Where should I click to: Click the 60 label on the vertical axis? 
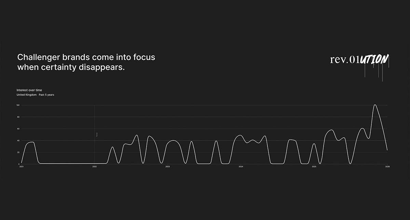tap(18, 129)
